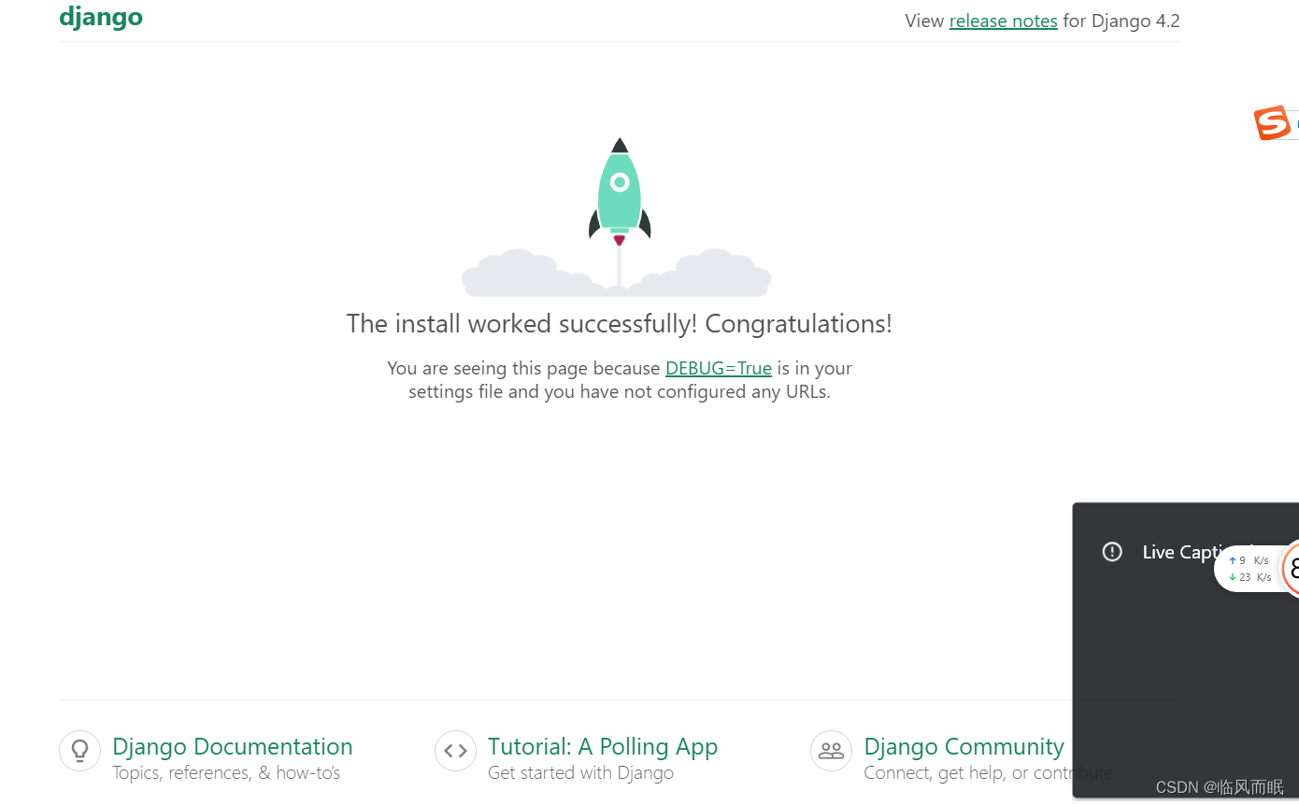Click 'Topics, references, & how-to's' text
The height and width of the screenshot is (805, 1299).
(226, 773)
